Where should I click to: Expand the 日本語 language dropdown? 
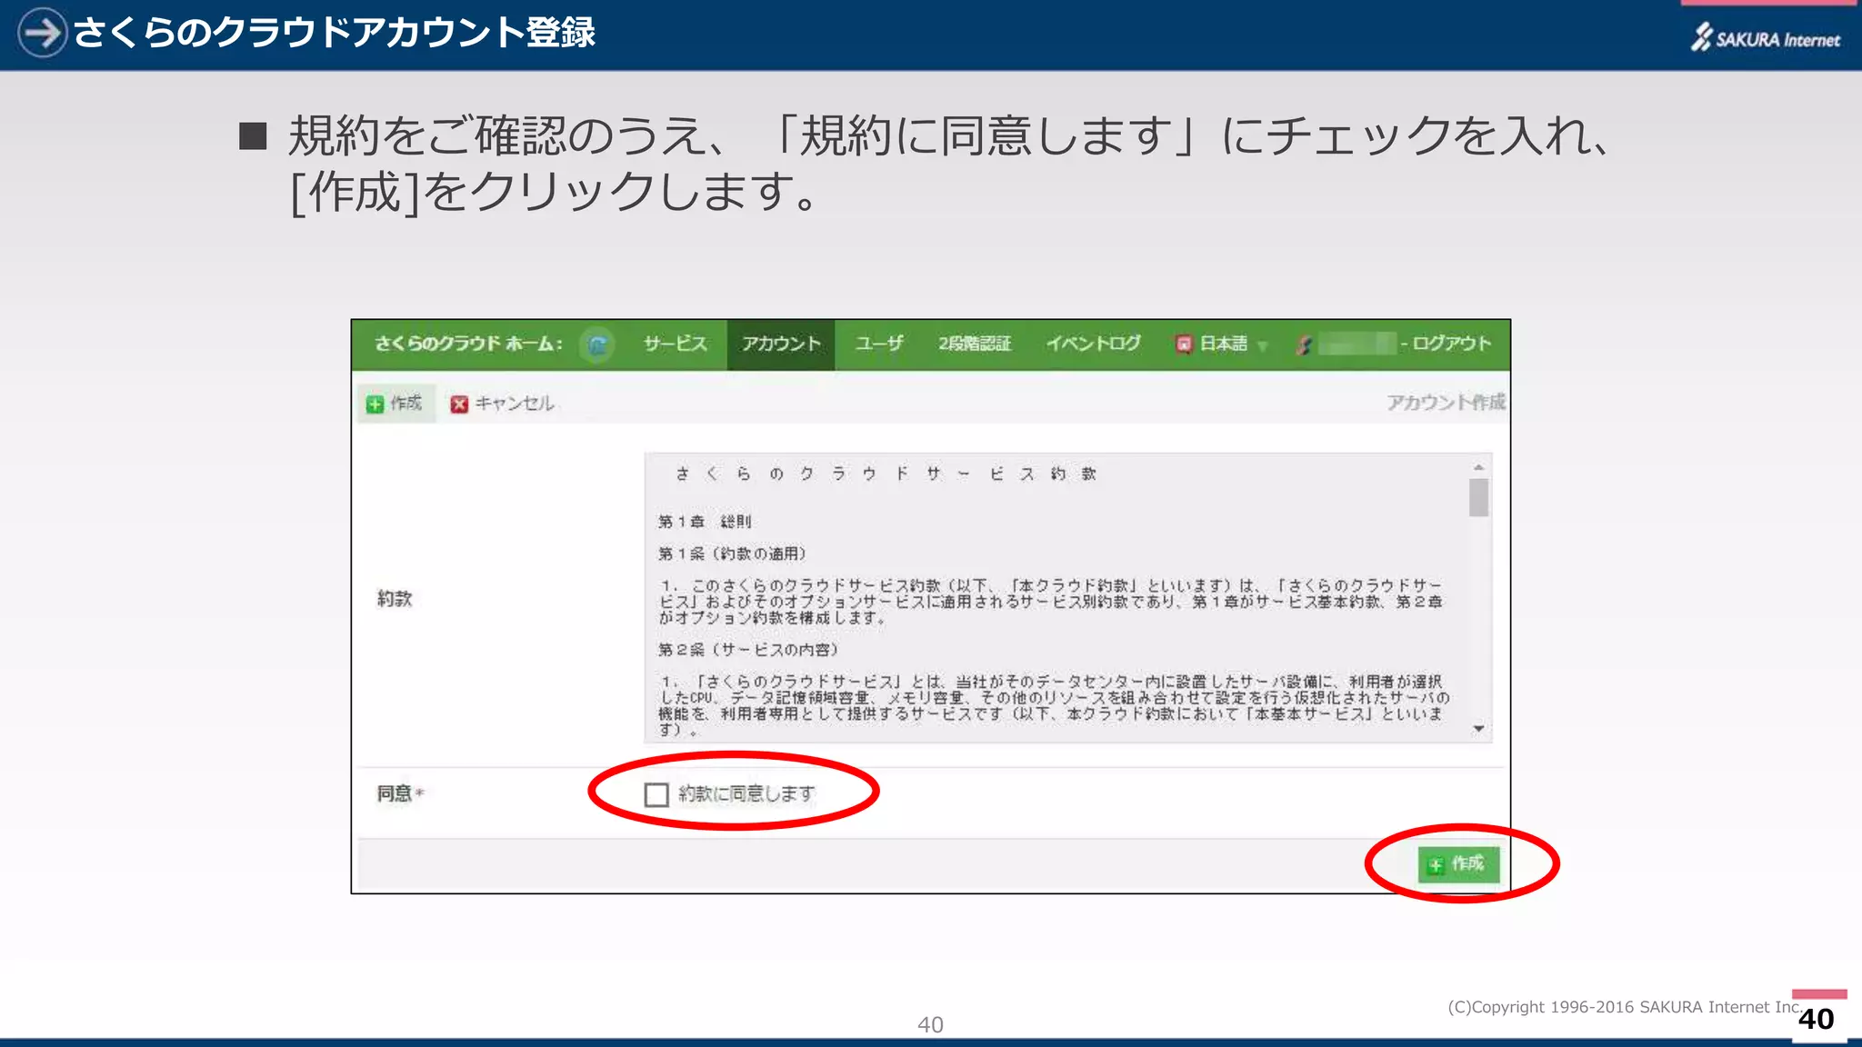click(1221, 344)
